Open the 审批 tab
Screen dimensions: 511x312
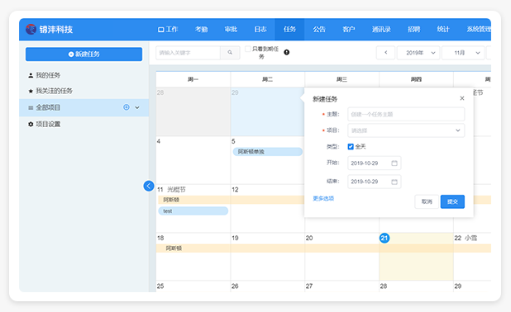(x=231, y=29)
